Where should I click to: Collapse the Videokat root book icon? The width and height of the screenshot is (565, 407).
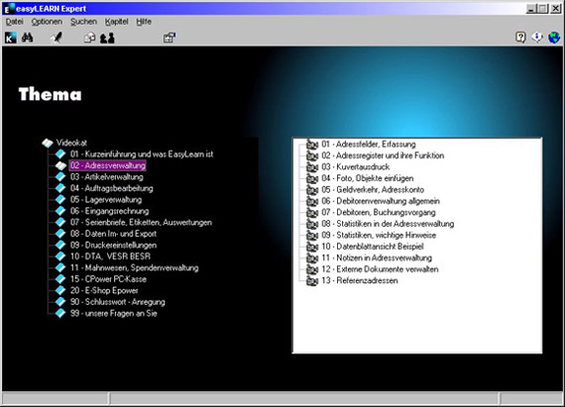(x=48, y=143)
